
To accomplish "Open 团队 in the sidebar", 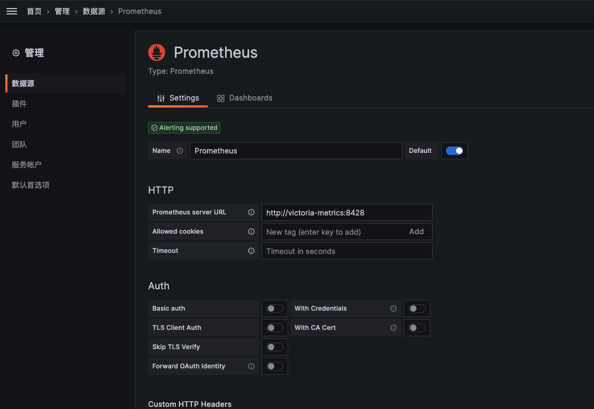I will 19,144.
